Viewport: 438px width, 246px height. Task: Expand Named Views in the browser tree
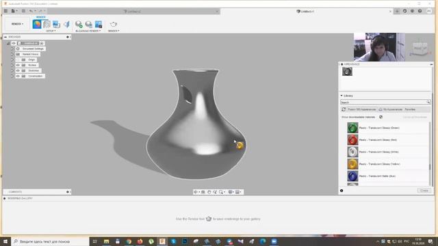click(x=12, y=54)
